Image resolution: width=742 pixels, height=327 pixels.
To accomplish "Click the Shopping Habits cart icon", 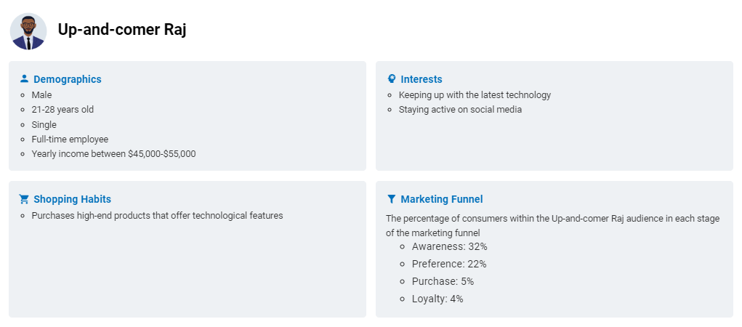I will coord(24,199).
